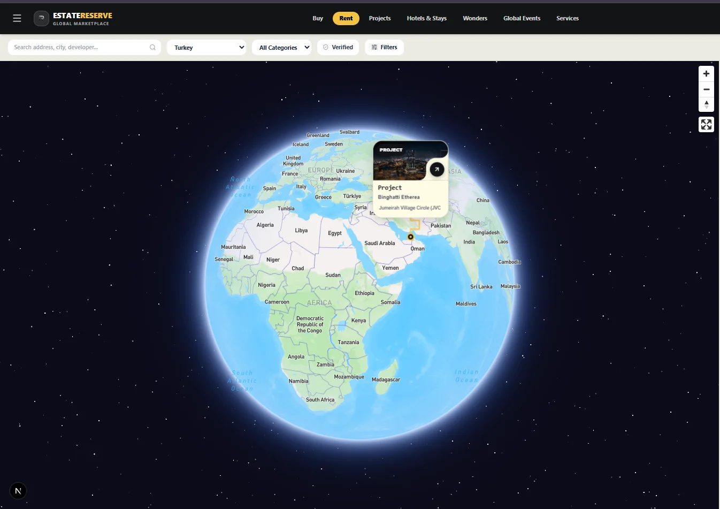Click the Jumeirah Village Circle location text
The height and width of the screenshot is (509, 720).
point(410,208)
